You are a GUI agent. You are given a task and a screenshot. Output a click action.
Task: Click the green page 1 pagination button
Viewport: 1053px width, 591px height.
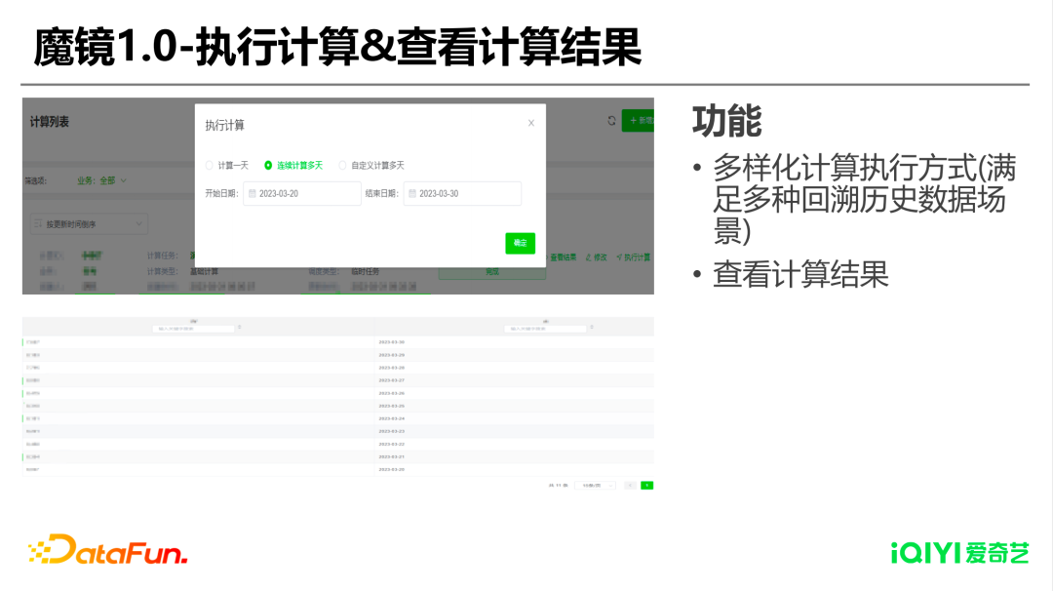[646, 485]
